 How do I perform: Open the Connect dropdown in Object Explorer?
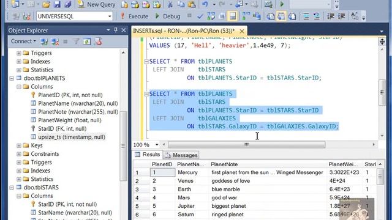(23, 41)
